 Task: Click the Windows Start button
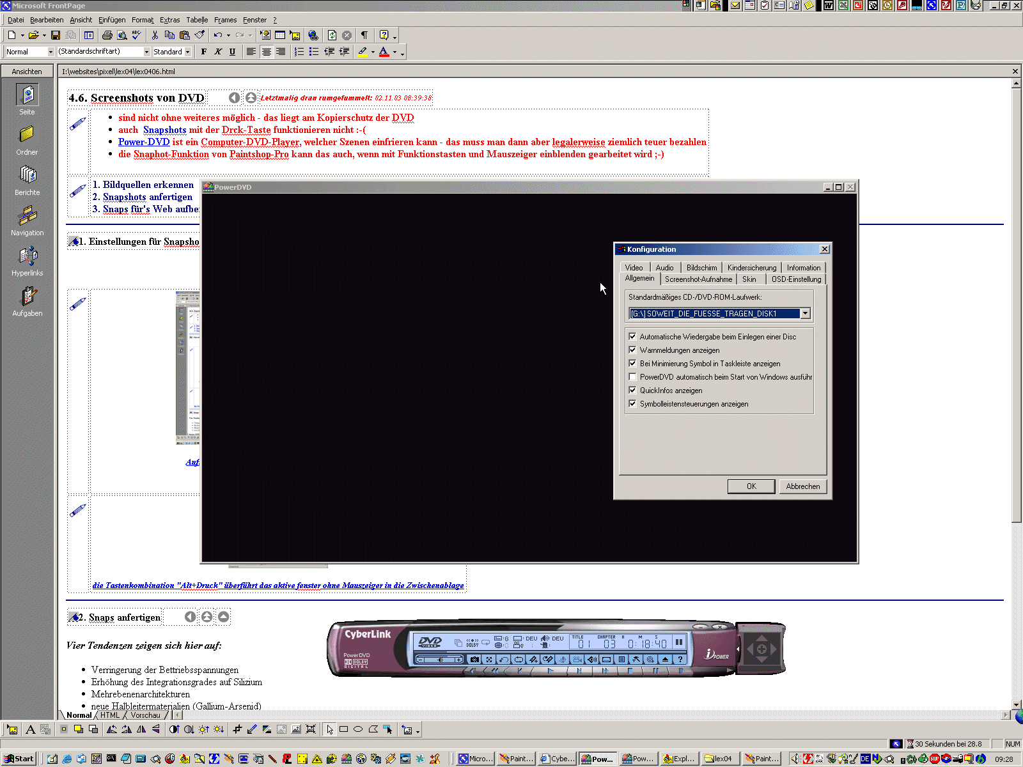[x=19, y=759]
